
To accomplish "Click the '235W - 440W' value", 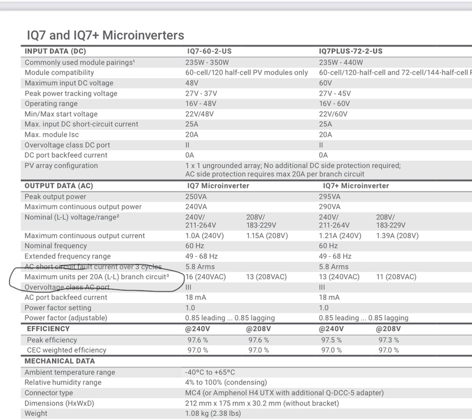I will tap(341, 62).
